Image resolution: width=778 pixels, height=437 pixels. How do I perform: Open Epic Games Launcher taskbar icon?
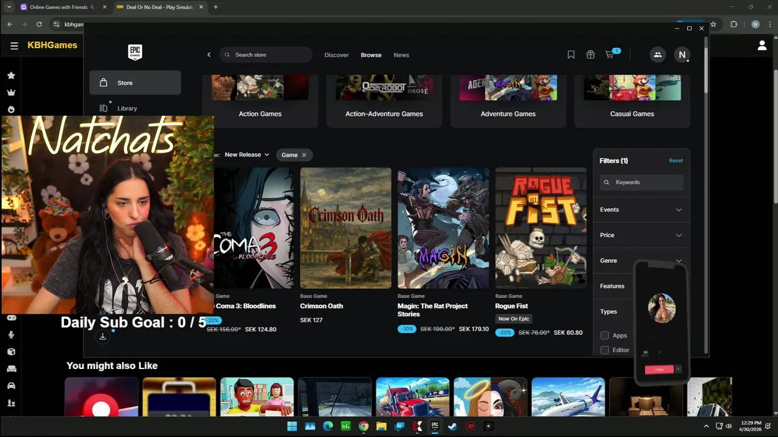(x=435, y=426)
